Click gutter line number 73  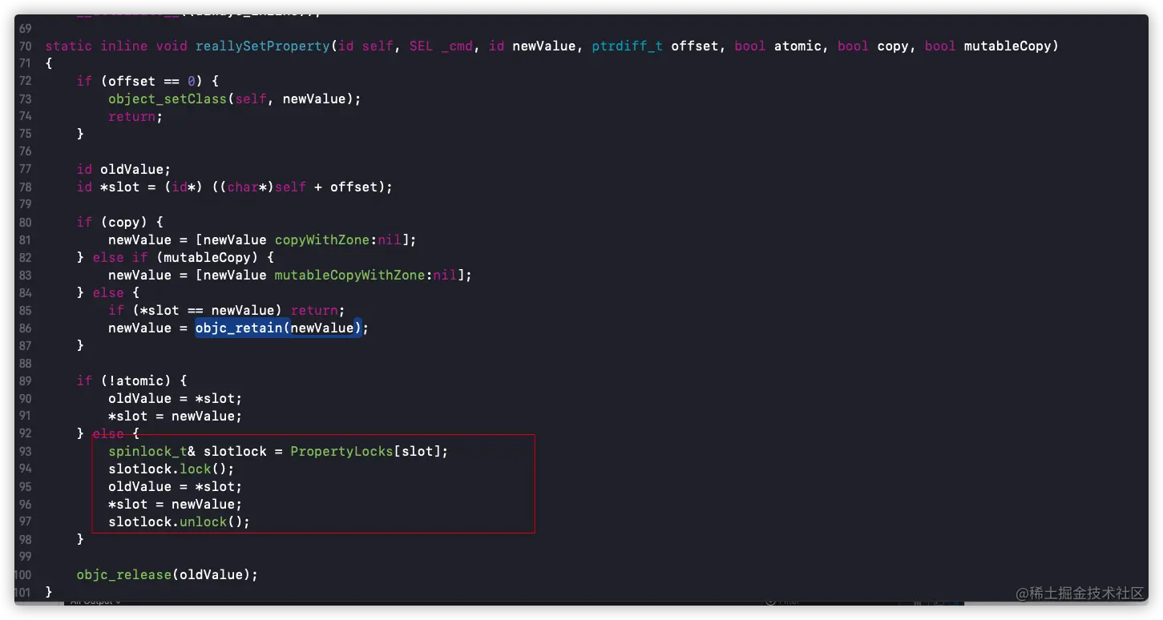tap(24, 99)
